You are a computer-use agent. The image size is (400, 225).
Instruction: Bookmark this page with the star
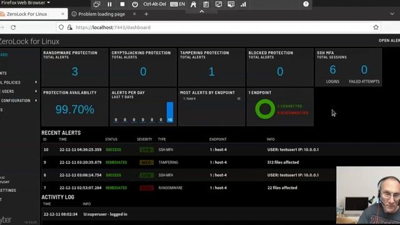coord(376,27)
